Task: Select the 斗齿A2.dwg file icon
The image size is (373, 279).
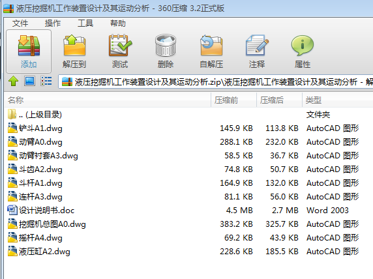Action: tap(12, 169)
